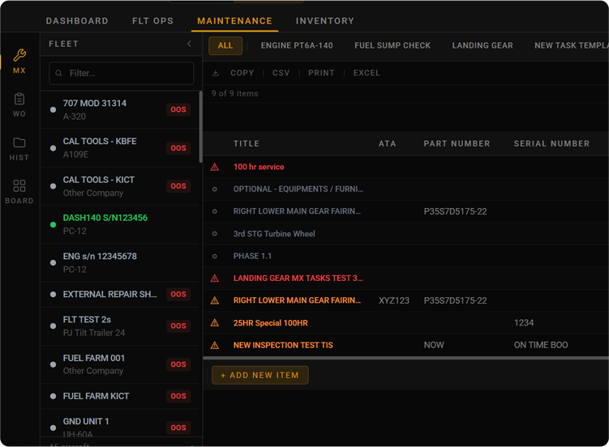The image size is (609, 447).
Task: Click OOS badge on GND UNIT 1
Action: pyautogui.click(x=178, y=428)
